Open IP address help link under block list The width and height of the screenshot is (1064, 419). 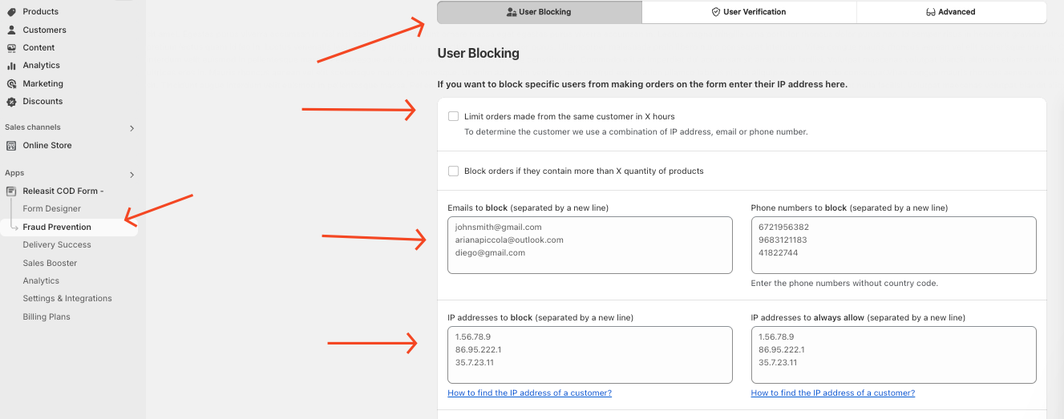529,393
